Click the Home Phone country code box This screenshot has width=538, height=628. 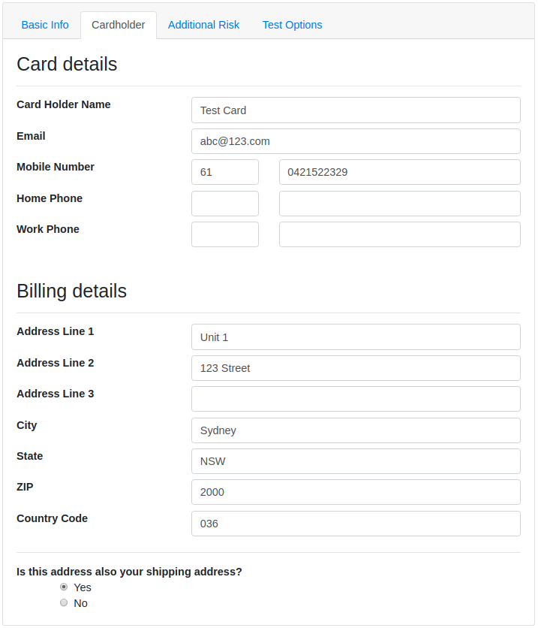[225, 204]
